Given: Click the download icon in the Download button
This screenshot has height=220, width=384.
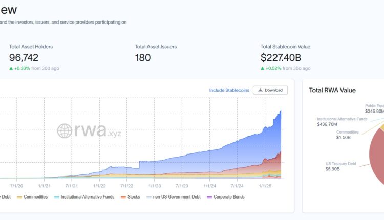Looking at the screenshot, I should pos(260,90).
